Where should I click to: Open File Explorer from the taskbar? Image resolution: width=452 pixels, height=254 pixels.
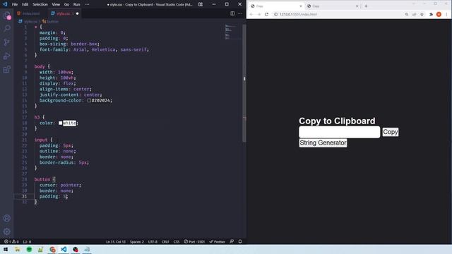(17, 249)
